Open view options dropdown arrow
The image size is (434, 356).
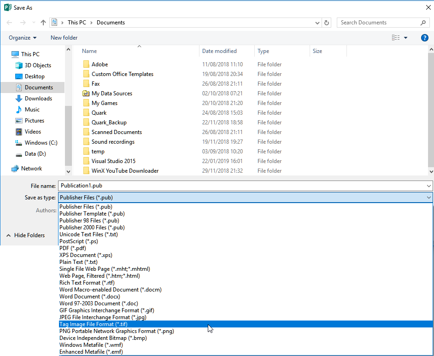pyautogui.click(x=405, y=38)
